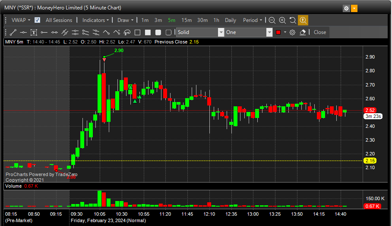
Task: Select the horizontal ray drawing tool
Action: tap(44, 32)
